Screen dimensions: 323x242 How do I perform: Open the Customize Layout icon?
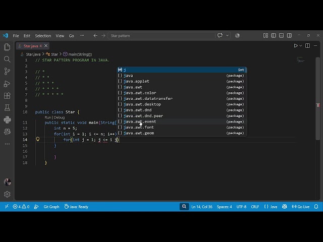click(x=265, y=36)
